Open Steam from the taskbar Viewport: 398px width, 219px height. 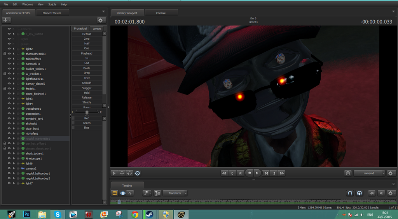pos(150,214)
